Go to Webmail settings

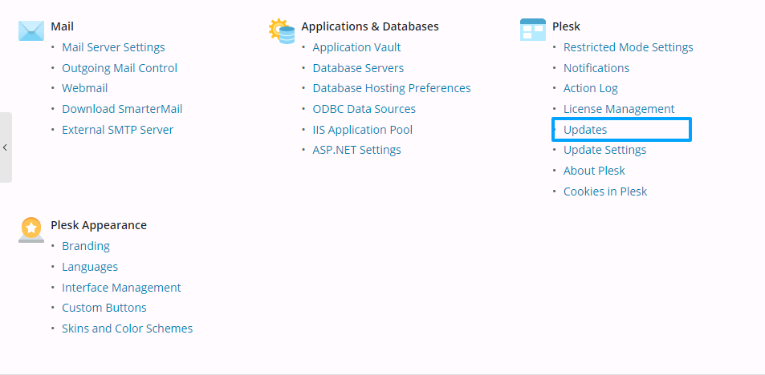click(x=85, y=88)
